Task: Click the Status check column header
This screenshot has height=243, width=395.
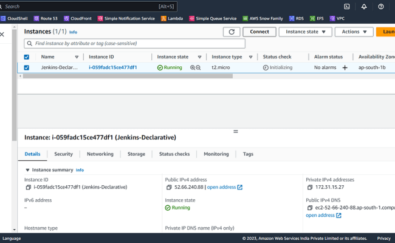Action: [x=277, y=57]
